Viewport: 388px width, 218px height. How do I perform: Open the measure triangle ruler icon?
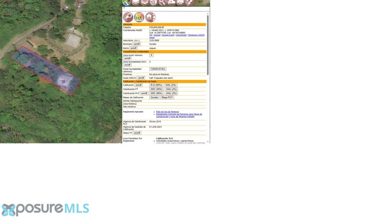point(171,2)
